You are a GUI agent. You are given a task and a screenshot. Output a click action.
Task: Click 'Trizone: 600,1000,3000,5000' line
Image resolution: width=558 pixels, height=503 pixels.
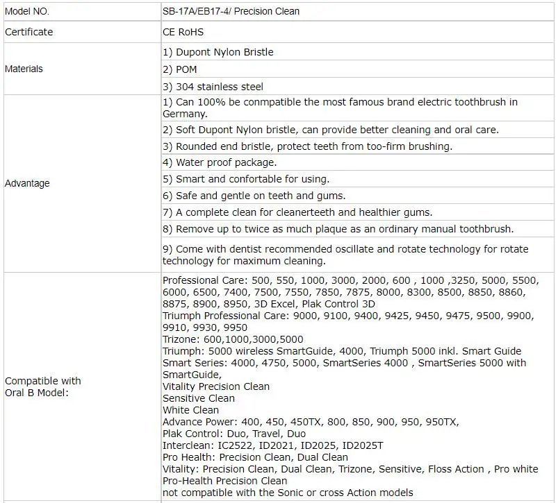pos(233,339)
